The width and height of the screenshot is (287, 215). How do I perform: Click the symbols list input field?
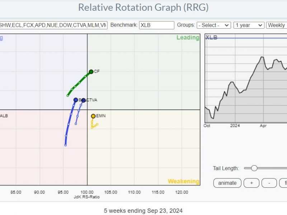pyautogui.click(x=53, y=25)
